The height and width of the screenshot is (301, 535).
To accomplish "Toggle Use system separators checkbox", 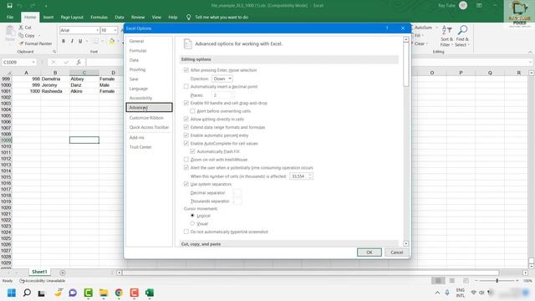I will coord(186,184).
